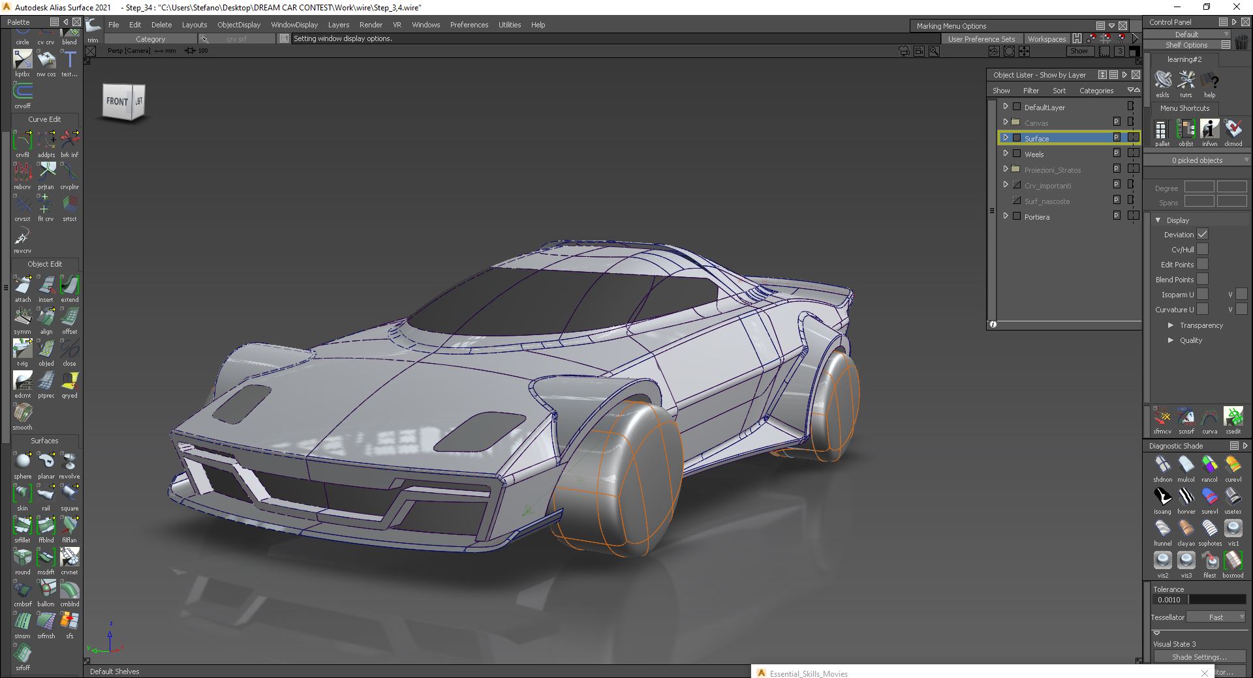Select the xsedit tool
1253x678 pixels.
(1233, 418)
